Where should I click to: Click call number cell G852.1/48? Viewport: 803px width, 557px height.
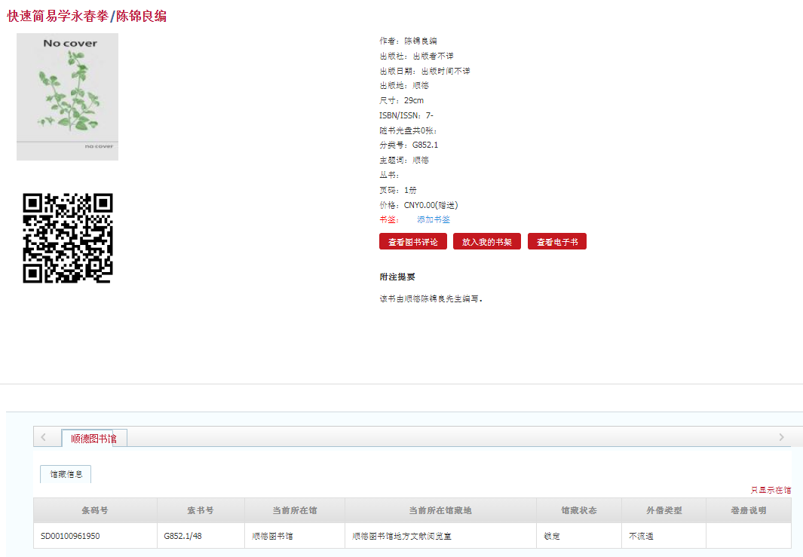pos(201,536)
